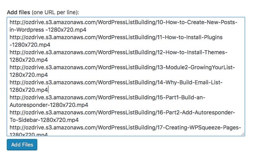The image size is (268, 152).
Task: Click the 'Autoresponder-1280x720.mp4' continuation line
Action: [49, 105]
